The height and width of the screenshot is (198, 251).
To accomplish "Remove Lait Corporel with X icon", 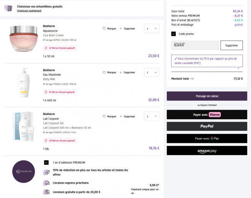I will coord(120,117).
